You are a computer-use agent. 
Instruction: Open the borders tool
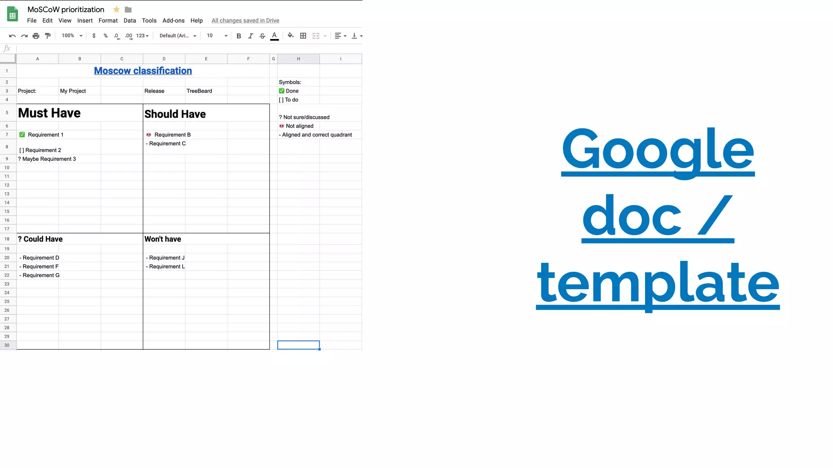pyautogui.click(x=303, y=36)
